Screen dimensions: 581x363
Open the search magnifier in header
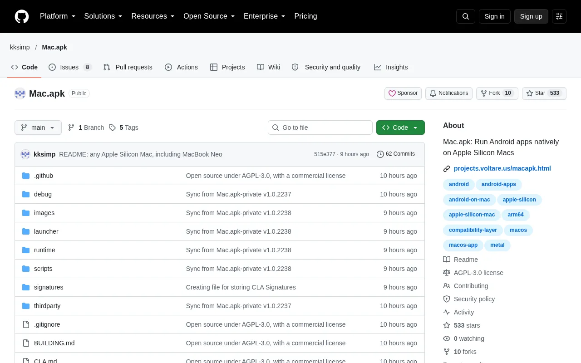pos(466,16)
